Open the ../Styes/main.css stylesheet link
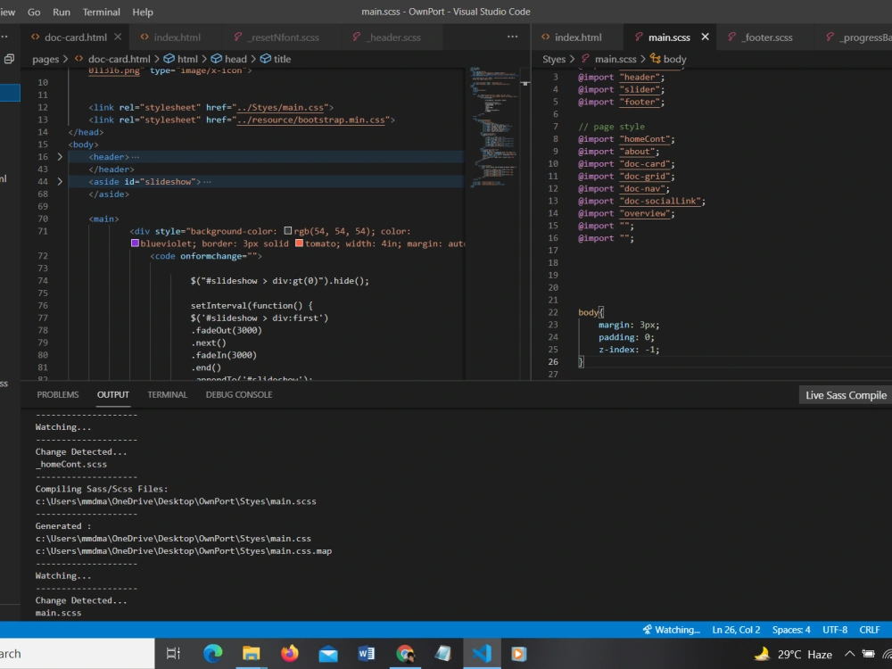 click(x=280, y=108)
